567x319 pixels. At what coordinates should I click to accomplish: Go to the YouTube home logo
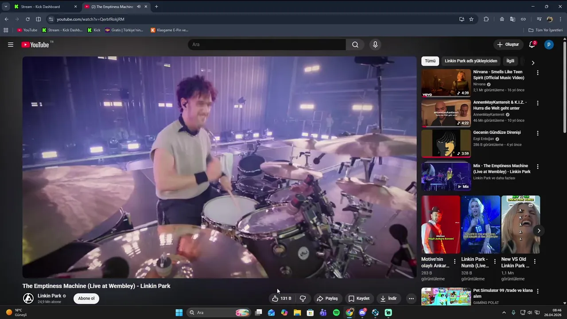pyautogui.click(x=35, y=45)
